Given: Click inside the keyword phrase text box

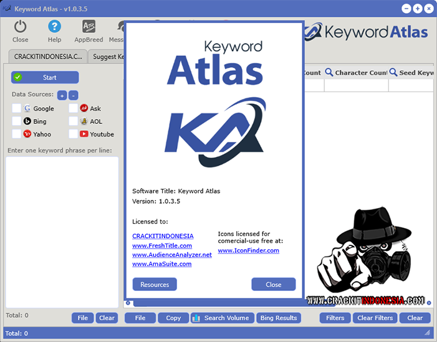Looking at the screenshot, I should (x=62, y=230).
